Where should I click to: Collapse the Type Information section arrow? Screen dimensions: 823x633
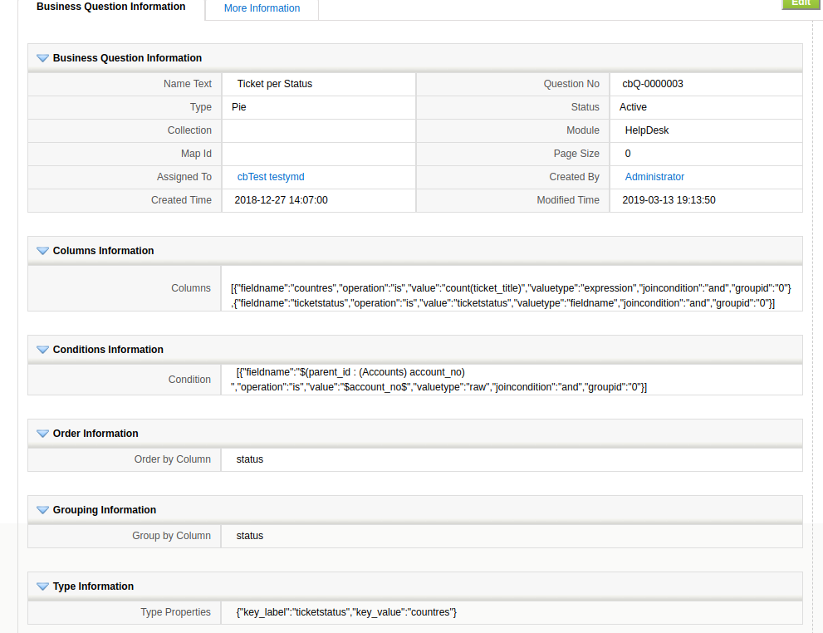42,586
